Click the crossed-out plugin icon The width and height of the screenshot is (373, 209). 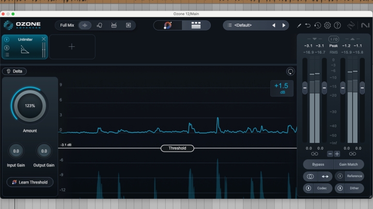tap(351, 26)
